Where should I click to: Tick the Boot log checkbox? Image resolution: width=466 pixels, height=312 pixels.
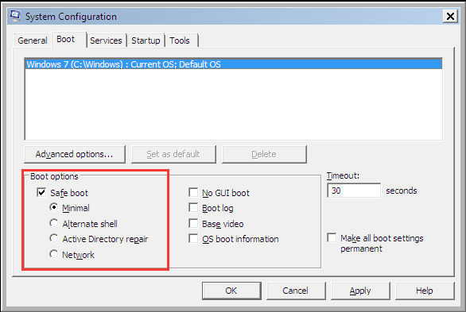(193, 208)
